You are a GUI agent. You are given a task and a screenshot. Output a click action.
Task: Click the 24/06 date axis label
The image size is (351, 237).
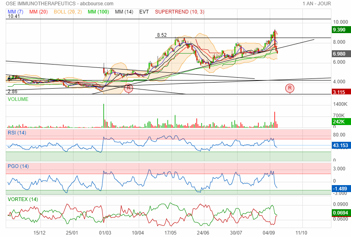tap(203, 233)
